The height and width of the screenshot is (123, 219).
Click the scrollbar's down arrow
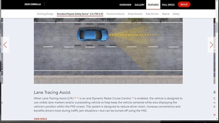tap(217, 119)
